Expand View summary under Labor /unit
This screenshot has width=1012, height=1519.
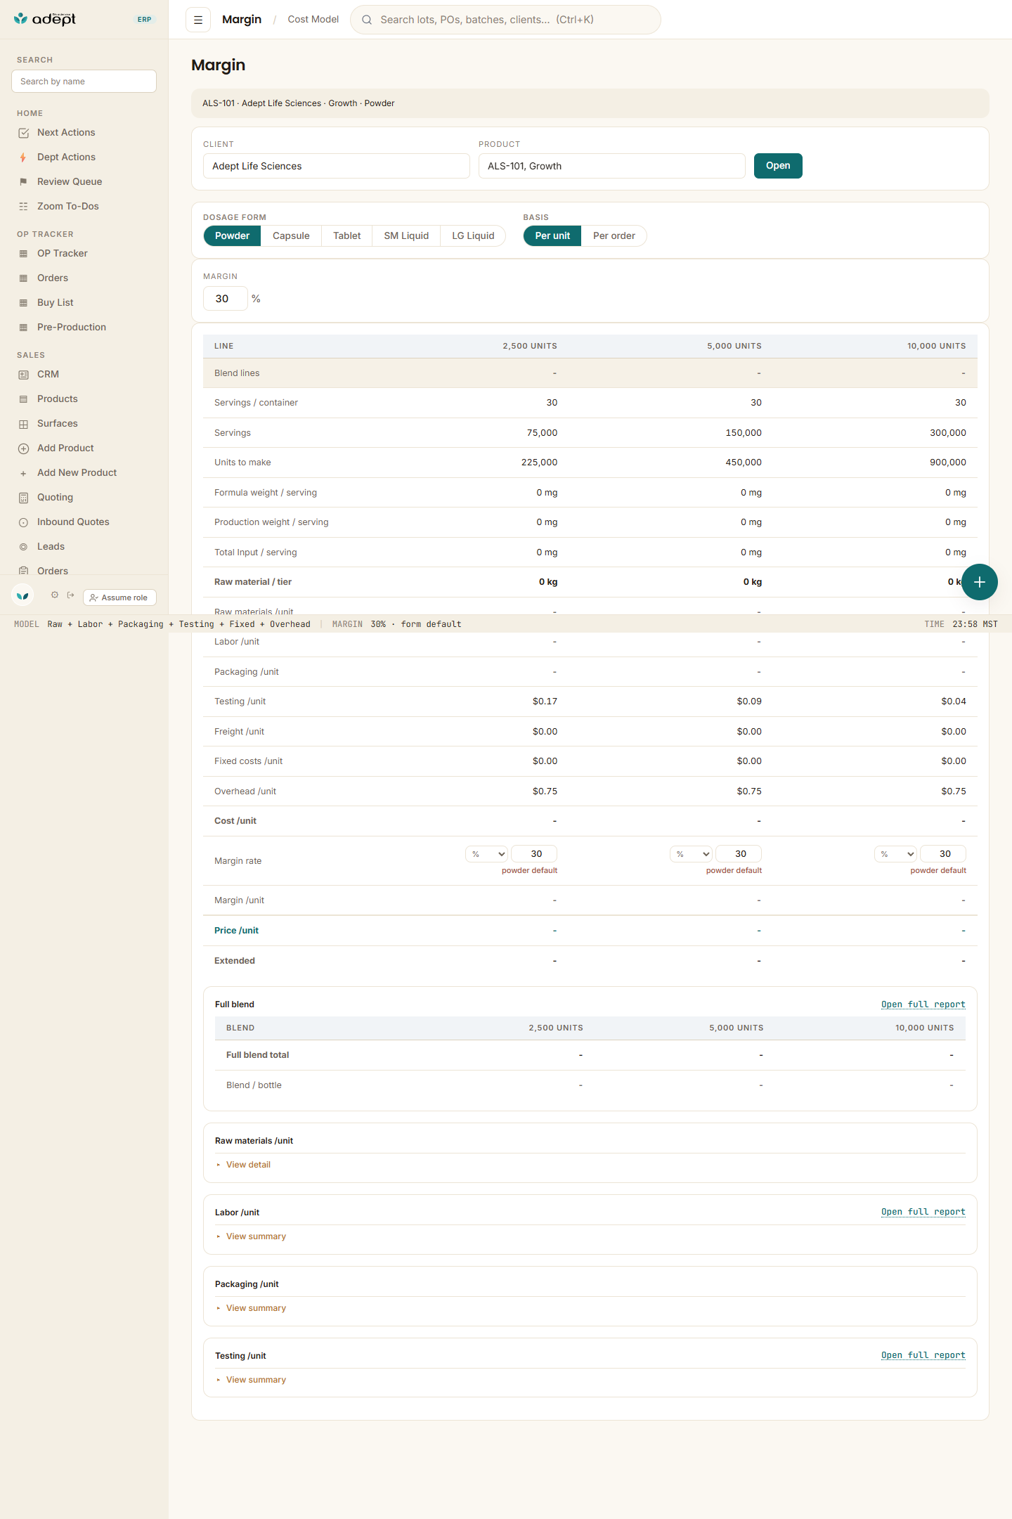[256, 1236]
